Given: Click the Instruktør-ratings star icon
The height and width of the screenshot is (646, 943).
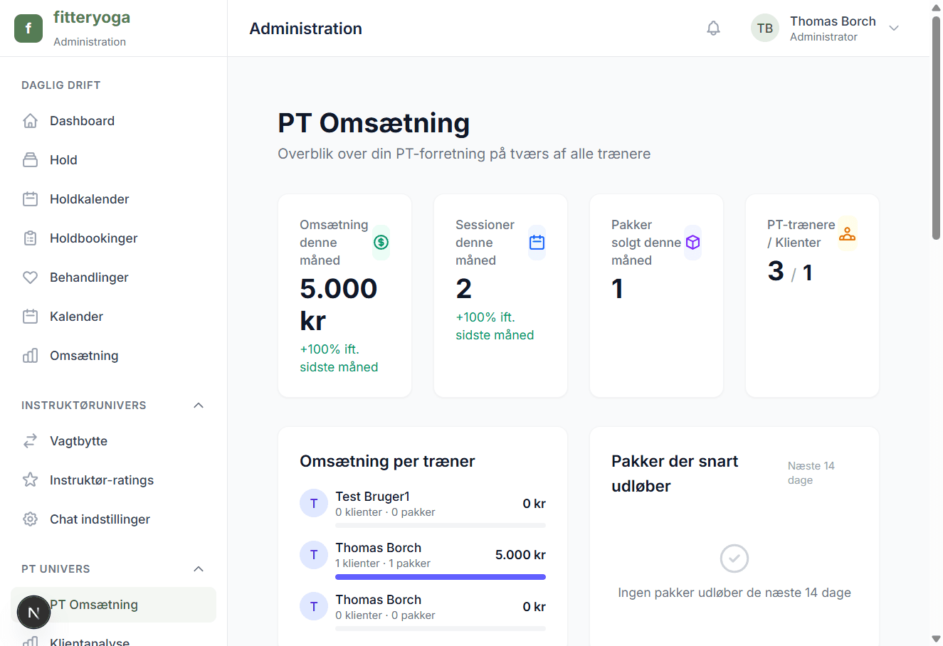Looking at the screenshot, I should pos(30,480).
